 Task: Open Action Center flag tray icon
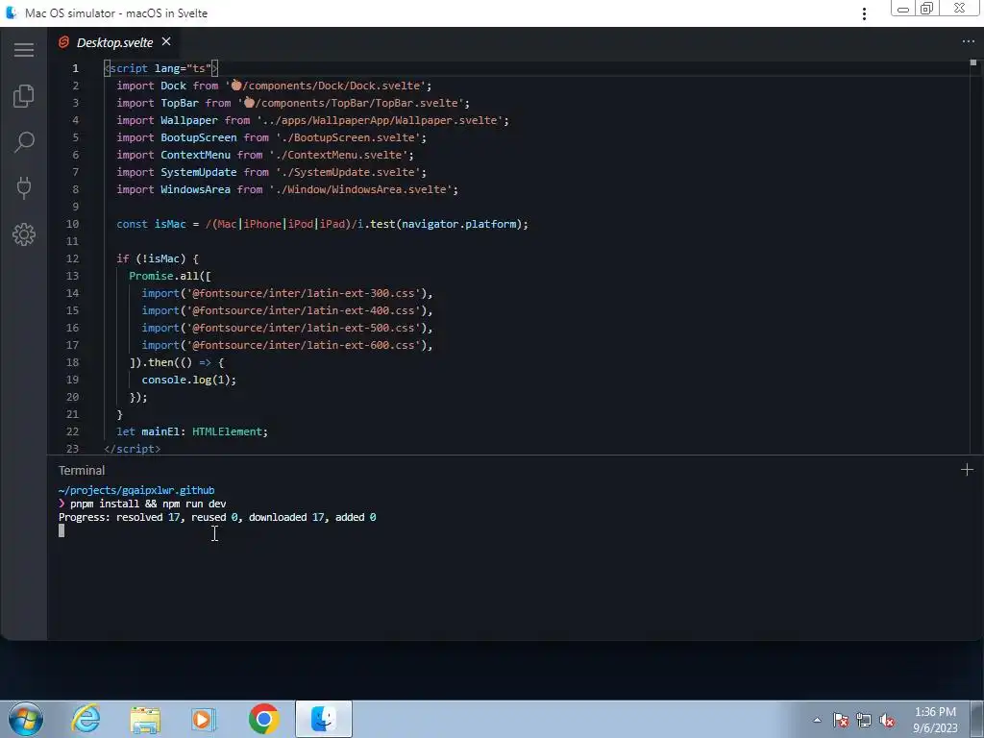tap(841, 720)
